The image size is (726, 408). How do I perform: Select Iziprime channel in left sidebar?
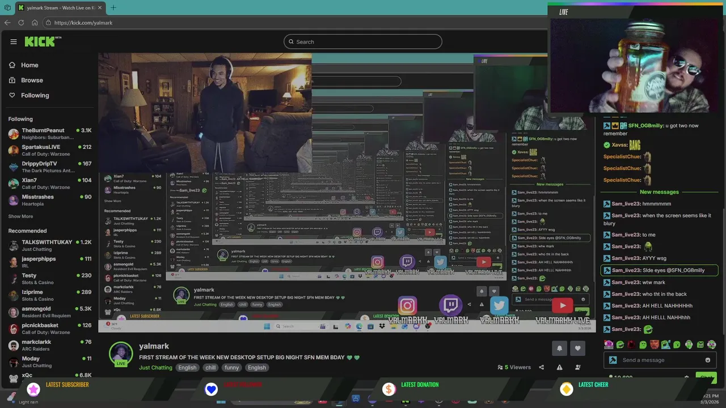50,295
